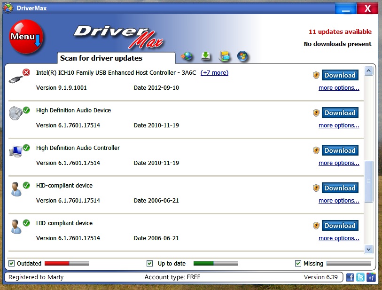Click the red X status icon for Intel USB controller
The height and width of the screenshot is (290, 382).
click(x=26, y=72)
